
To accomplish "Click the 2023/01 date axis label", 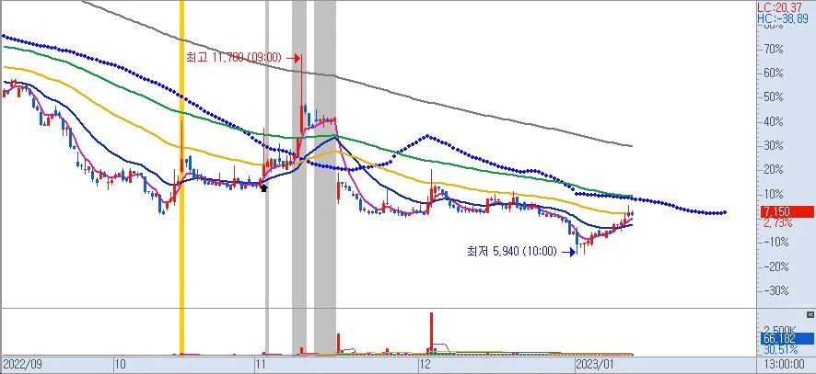I will pyautogui.click(x=595, y=364).
